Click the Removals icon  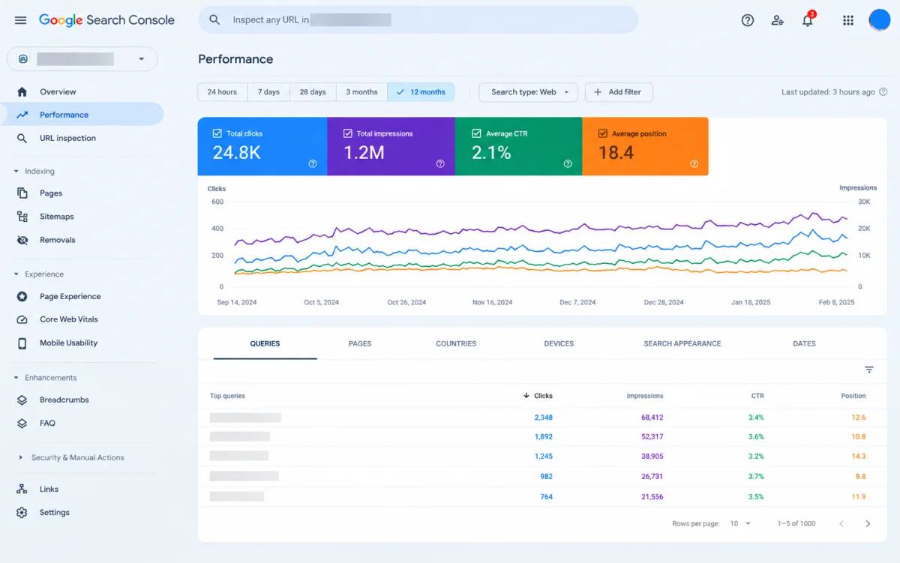pos(22,240)
